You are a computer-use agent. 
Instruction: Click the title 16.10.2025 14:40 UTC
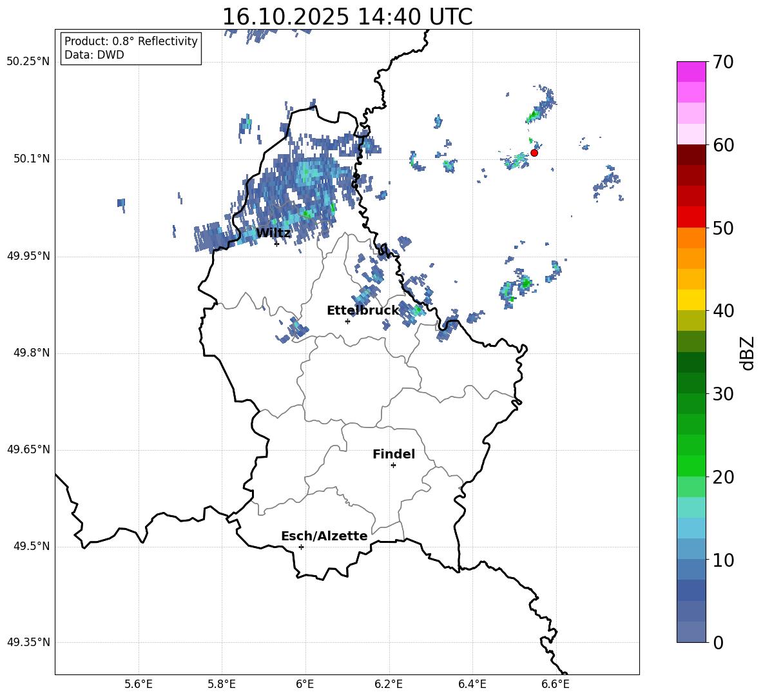347,17
